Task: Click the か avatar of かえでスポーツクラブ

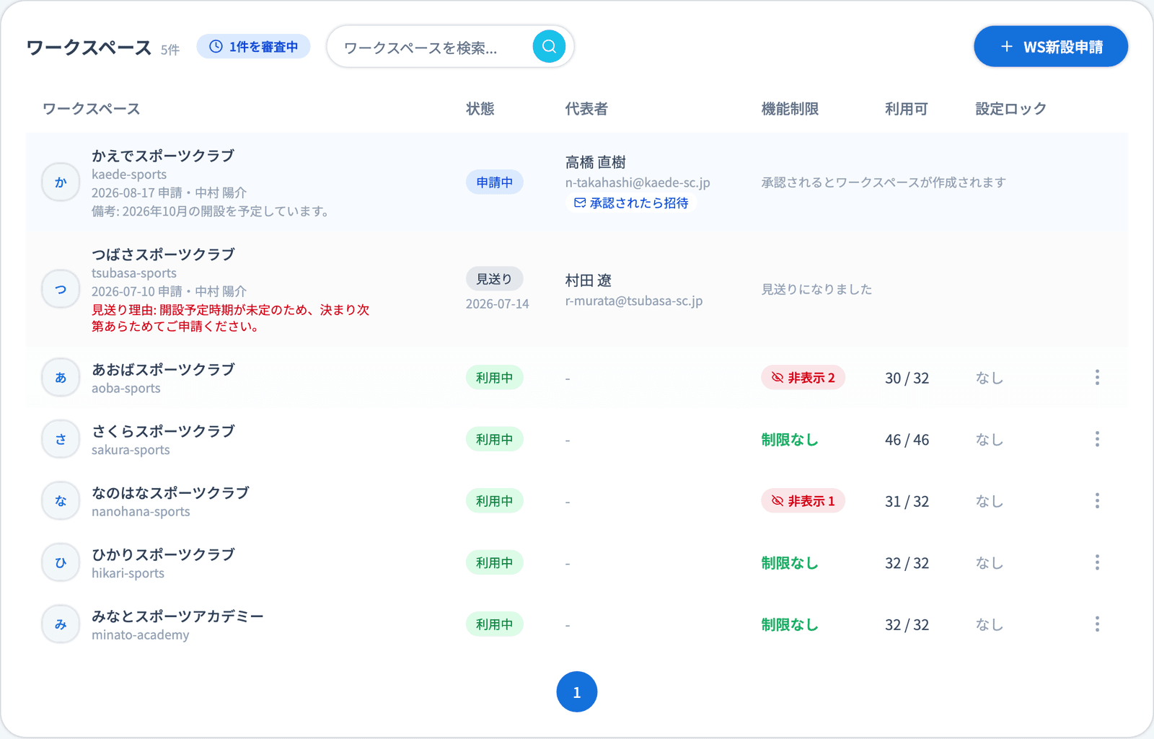Action: (x=61, y=182)
